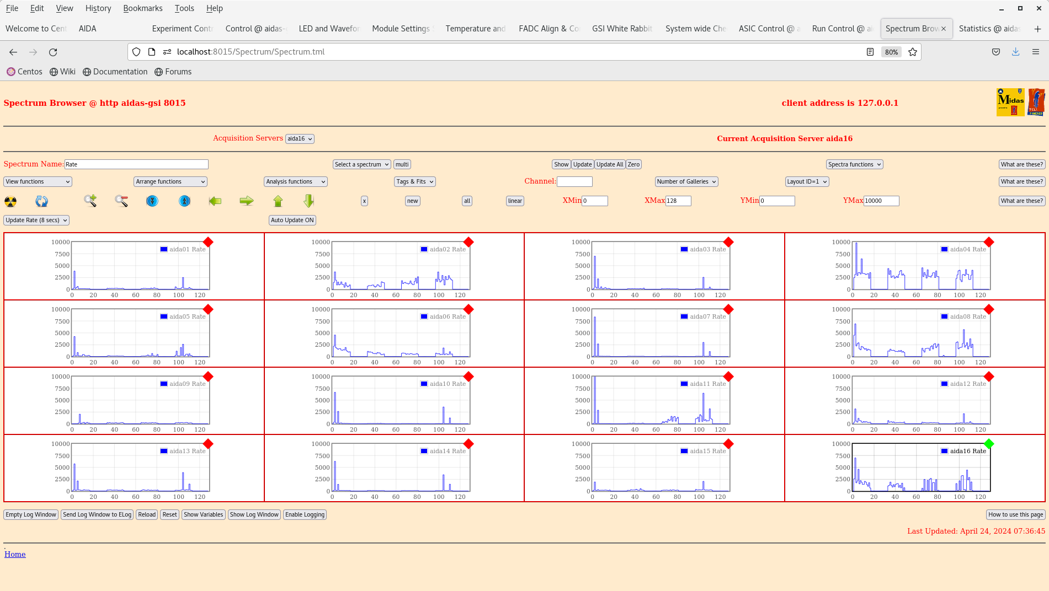Viewport: 1049px width, 591px height.
Task: Zoom out with the magnifier minus icon
Action: tap(121, 201)
